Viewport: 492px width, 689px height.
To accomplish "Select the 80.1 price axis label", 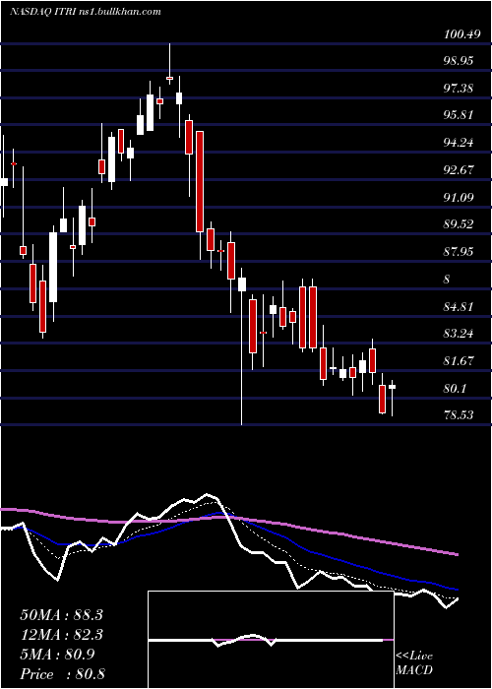I will 456,389.
